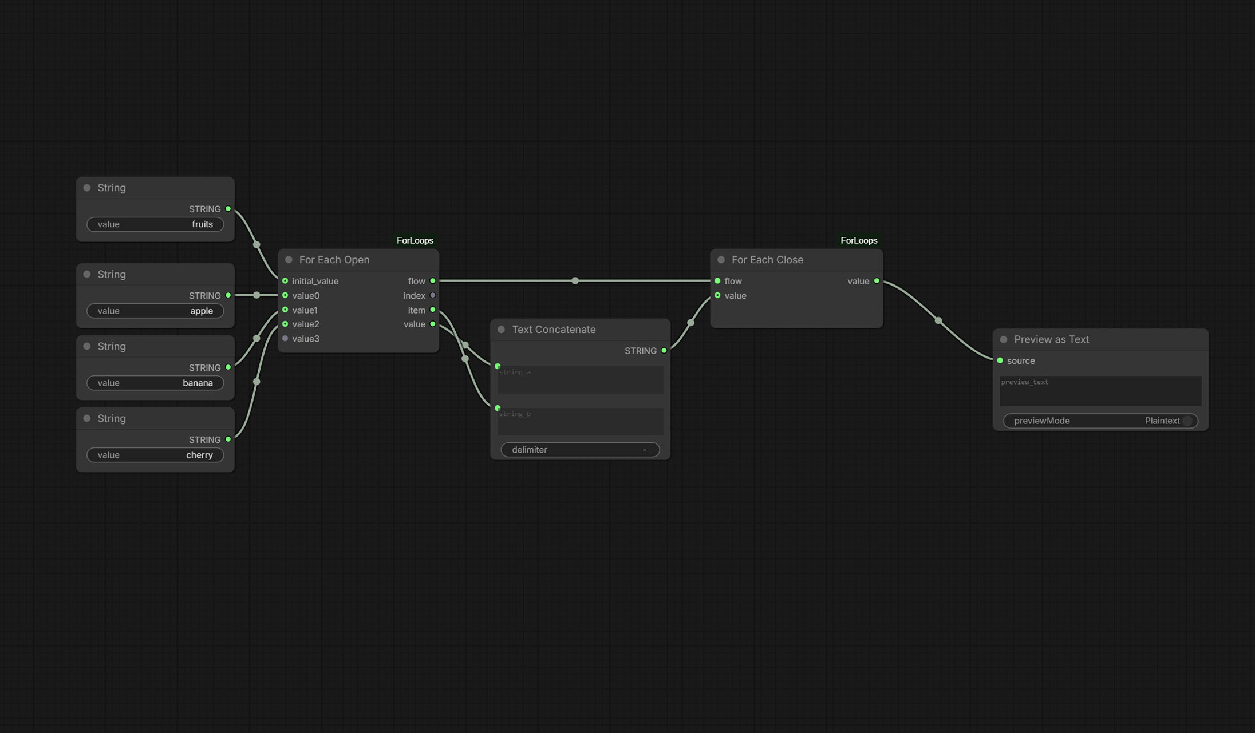Click For Each Close flow input port
Image resolution: width=1255 pixels, height=733 pixels.
[x=717, y=281]
